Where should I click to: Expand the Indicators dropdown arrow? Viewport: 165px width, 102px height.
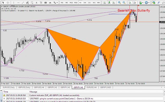click(x=143, y=3)
